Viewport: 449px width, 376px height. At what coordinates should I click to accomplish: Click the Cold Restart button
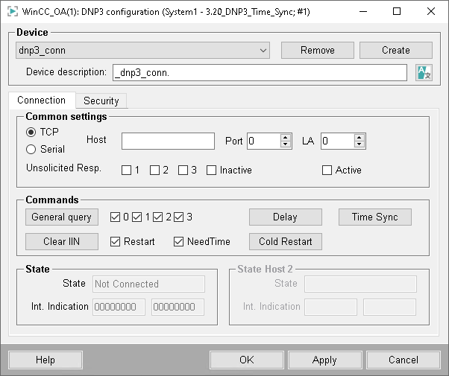286,241
